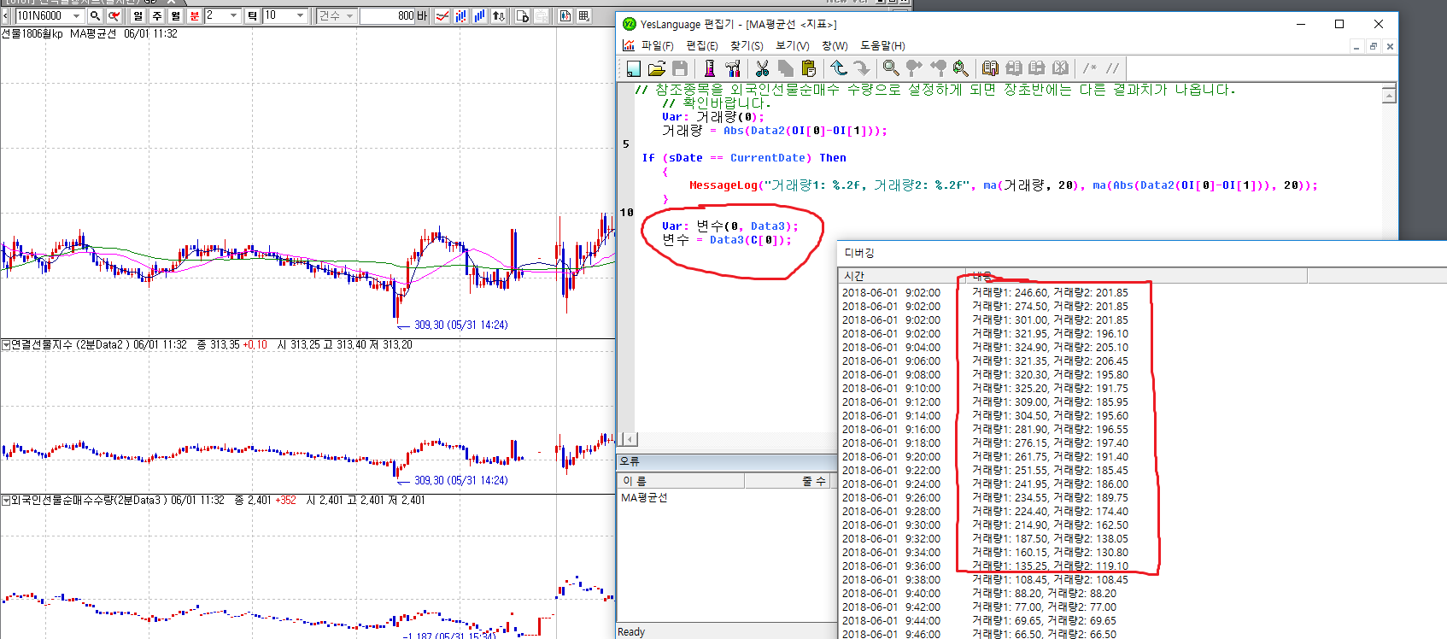Click the scissors cut icon

[762, 68]
